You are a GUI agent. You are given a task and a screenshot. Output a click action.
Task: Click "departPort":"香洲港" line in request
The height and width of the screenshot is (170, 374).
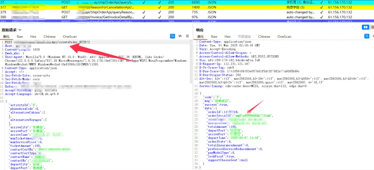[x=27, y=168]
